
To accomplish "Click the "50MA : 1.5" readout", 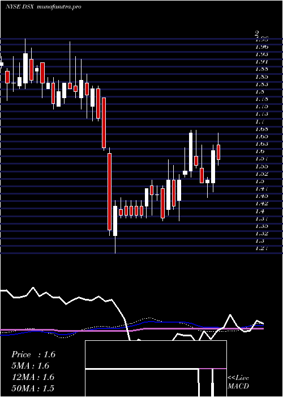I will (x=33, y=388).
